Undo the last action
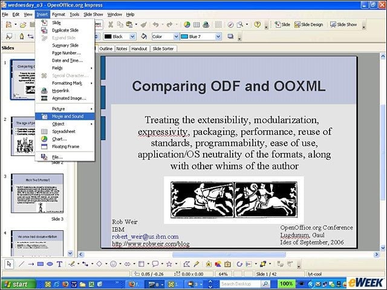This screenshot has height=290, width=387. [x=156, y=24]
